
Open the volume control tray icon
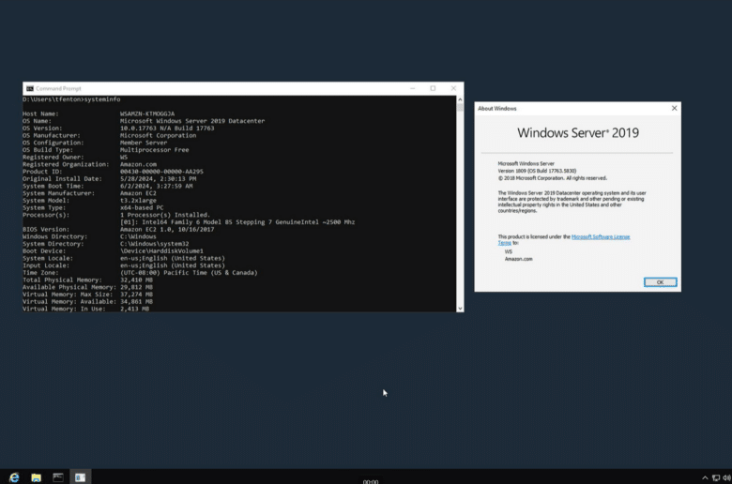pos(726,477)
